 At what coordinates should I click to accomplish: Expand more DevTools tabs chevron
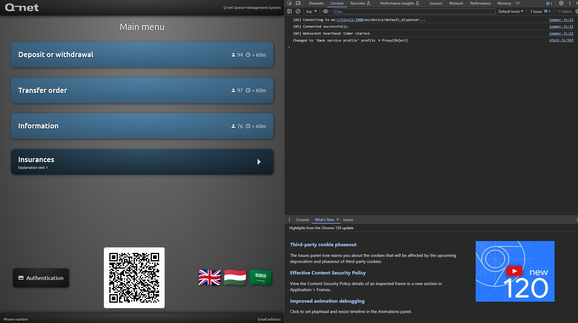click(518, 3)
